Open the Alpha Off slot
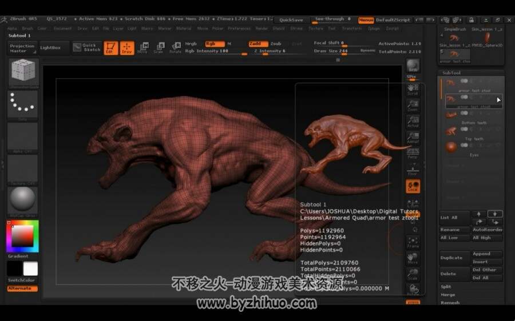Screen dimensions: 515x321 [x=23, y=138]
